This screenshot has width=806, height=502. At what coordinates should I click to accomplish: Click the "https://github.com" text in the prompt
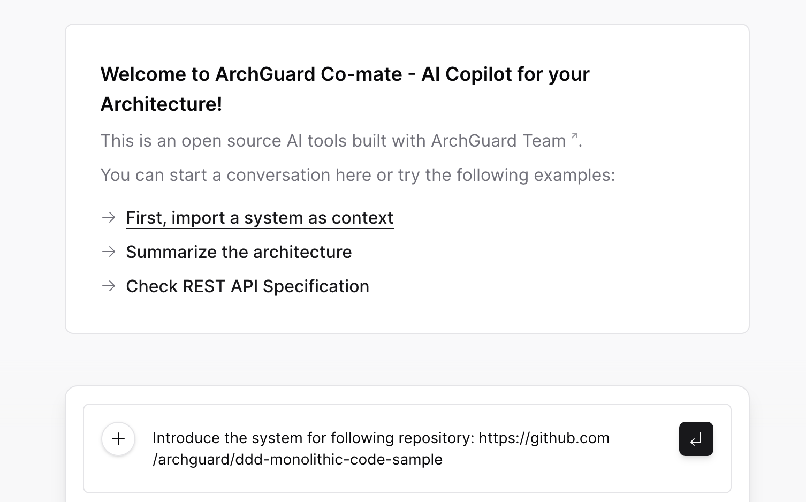click(544, 438)
